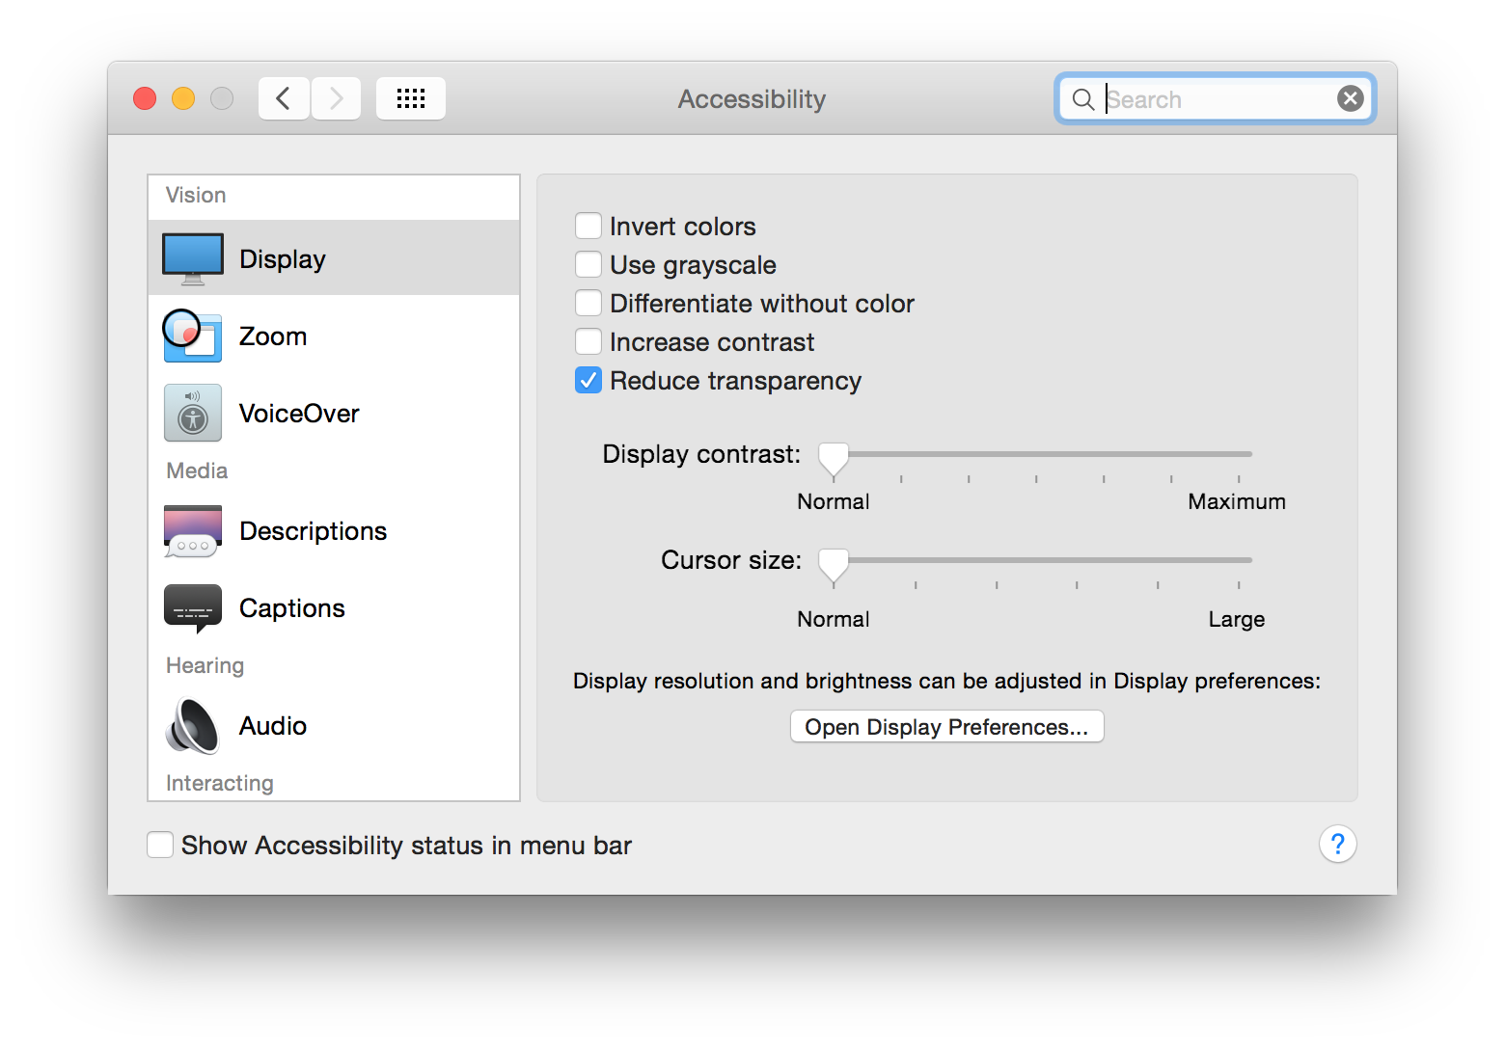Select the VoiceOver accessibility icon

(x=193, y=413)
